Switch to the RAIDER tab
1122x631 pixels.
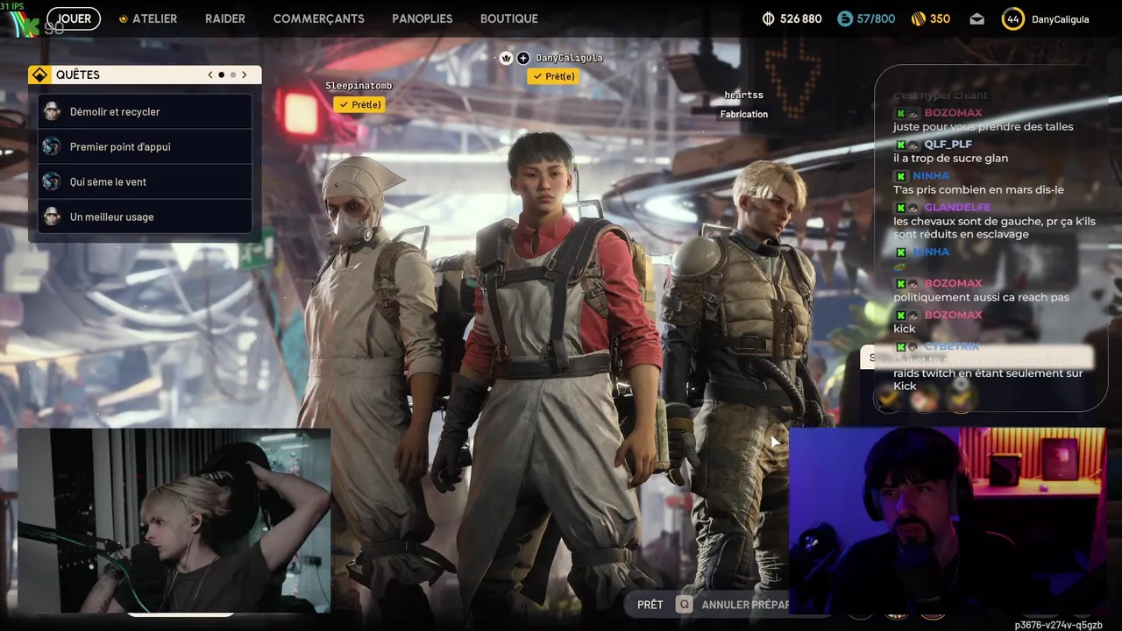point(225,18)
